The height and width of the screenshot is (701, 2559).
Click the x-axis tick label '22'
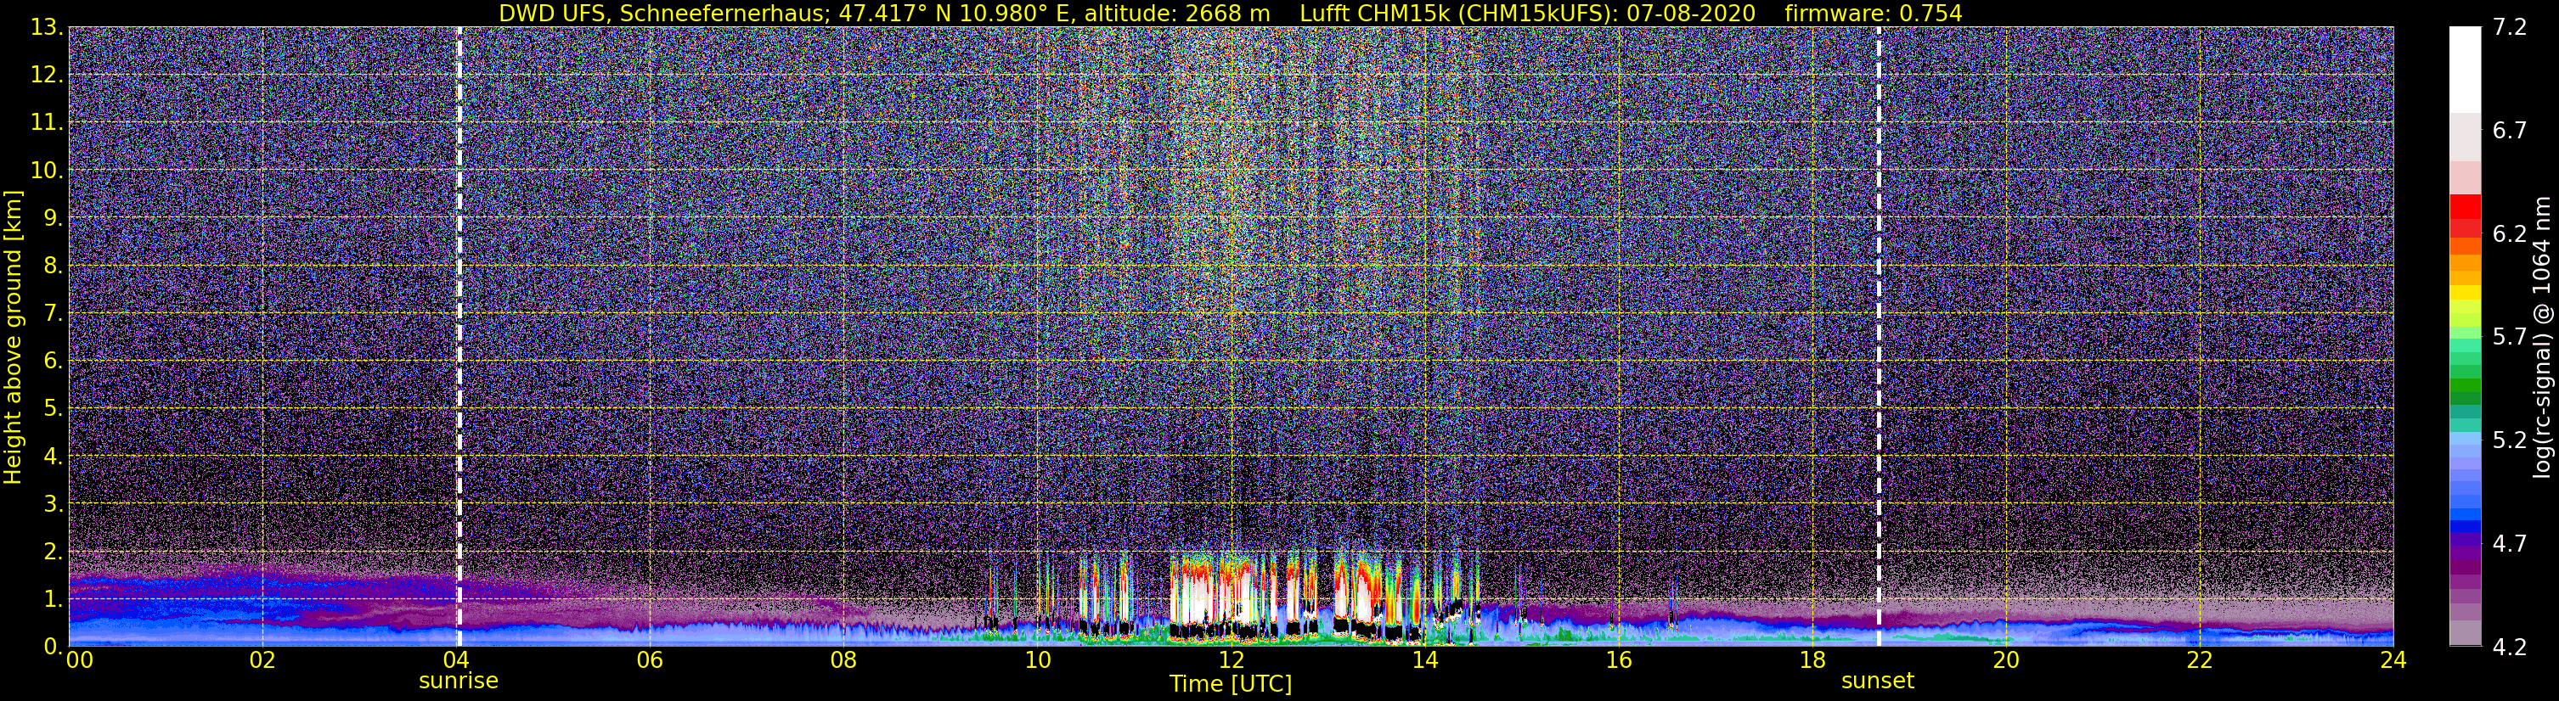click(x=2200, y=661)
